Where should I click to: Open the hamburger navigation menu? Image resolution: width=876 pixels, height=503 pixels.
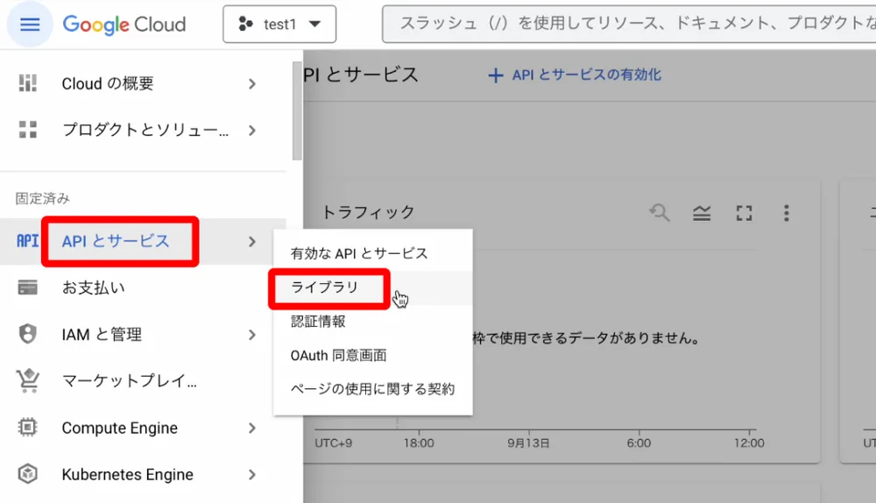click(x=30, y=24)
